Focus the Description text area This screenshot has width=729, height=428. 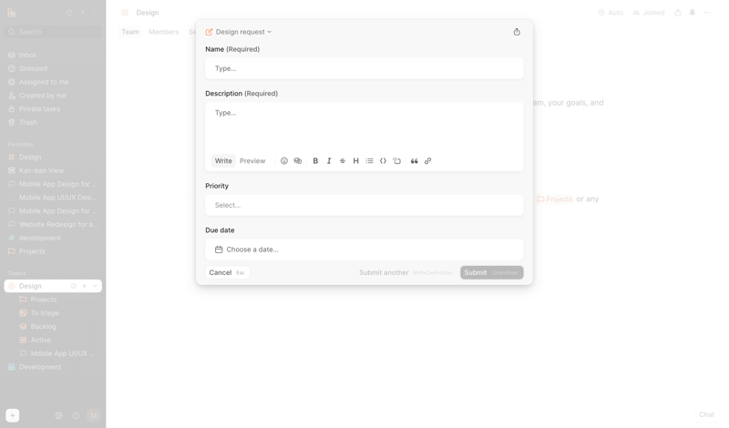(x=364, y=127)
